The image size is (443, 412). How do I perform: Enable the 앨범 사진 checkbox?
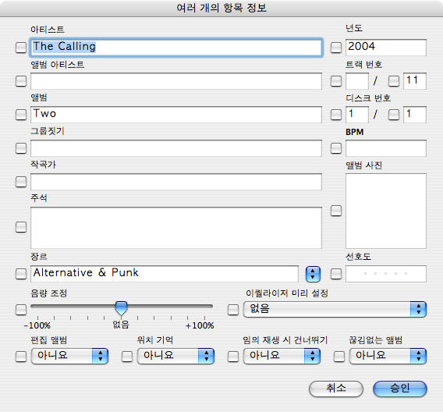(x=336, y=211)
